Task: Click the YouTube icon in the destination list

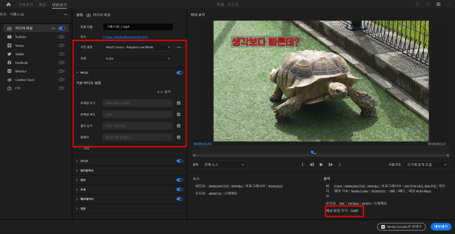Action: pyautogui.click(x=9, y=37)
